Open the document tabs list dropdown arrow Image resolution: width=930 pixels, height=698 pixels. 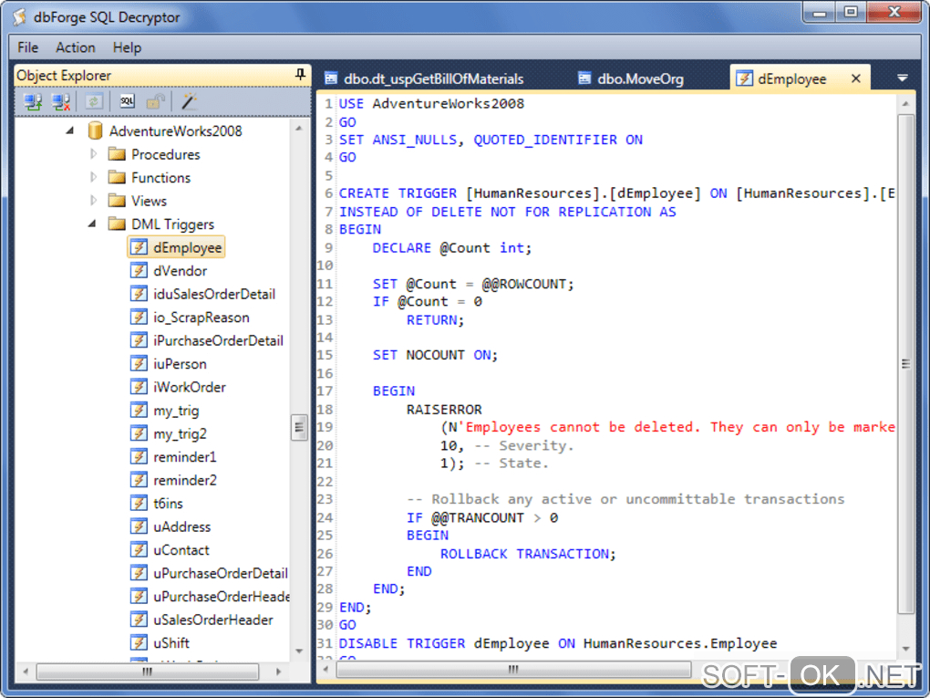click(x=902, y=79)
